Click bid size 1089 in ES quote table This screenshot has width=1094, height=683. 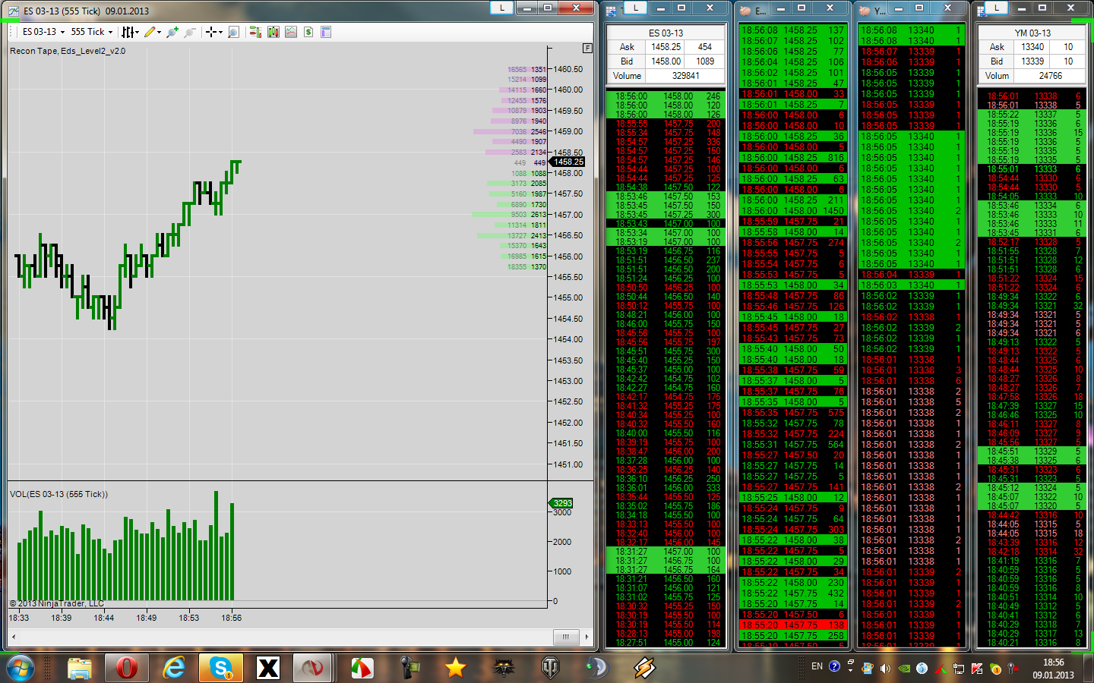click(704, 61)
